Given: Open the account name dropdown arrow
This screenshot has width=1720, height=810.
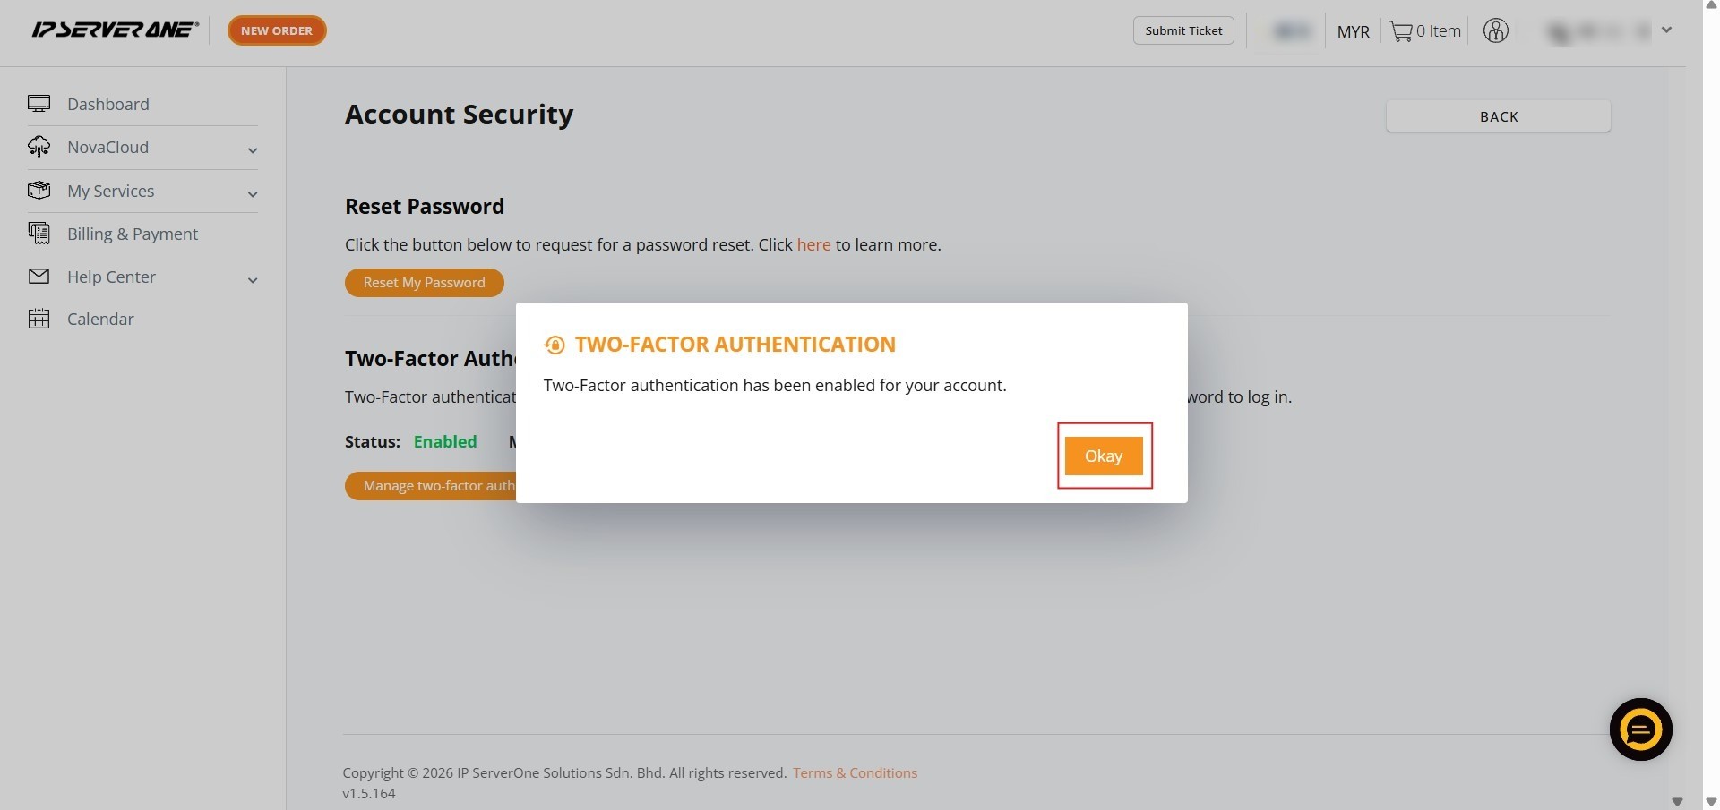Looking at the screenshot, I should point(1666,30).
